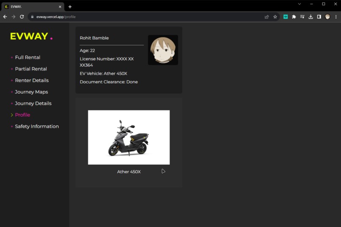
Task: Click the EVWAY logo
Action: pyautogui.click(x=31, y=36)
